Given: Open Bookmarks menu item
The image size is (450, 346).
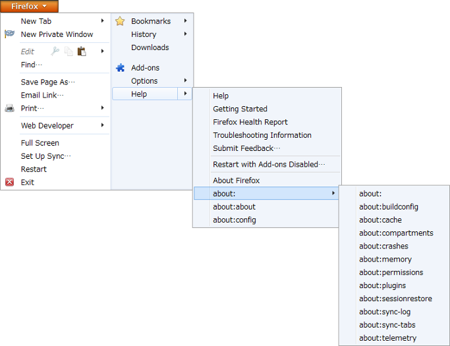Looking at the screenshot, I should [x=151, y=21].
